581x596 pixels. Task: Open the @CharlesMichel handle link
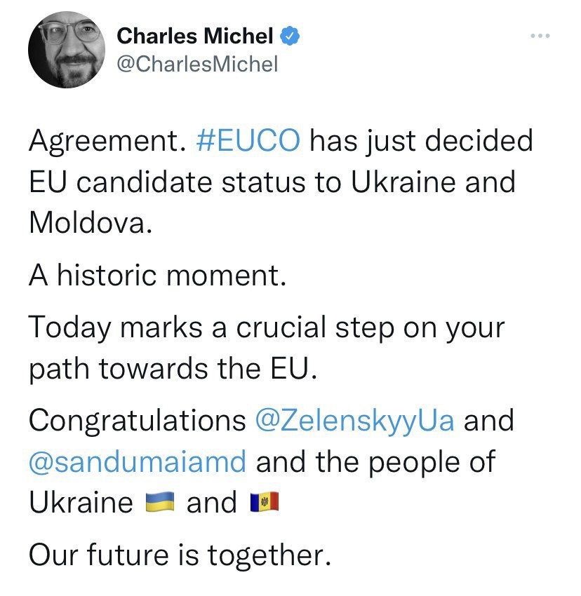196,65
